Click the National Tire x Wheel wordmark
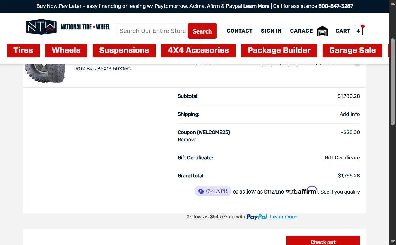Screen dimensions: 396x245 [x=85, y=27]
